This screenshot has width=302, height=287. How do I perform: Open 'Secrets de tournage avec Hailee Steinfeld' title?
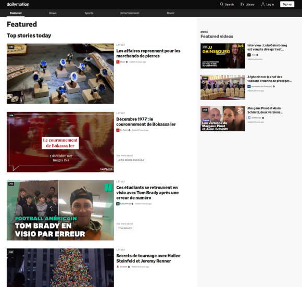coord(148,258)
